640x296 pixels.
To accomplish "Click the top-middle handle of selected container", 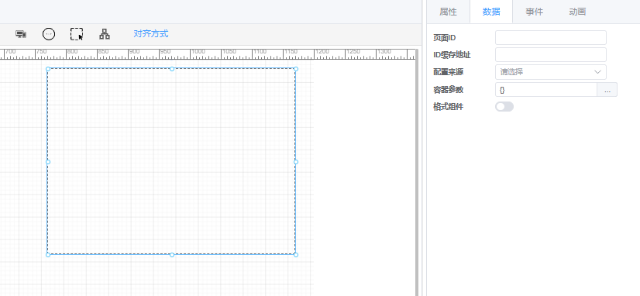I will (x=172, y=69).
